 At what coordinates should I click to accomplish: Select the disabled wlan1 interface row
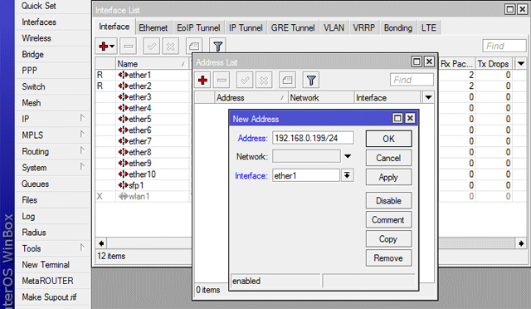[x=142, y=196]
